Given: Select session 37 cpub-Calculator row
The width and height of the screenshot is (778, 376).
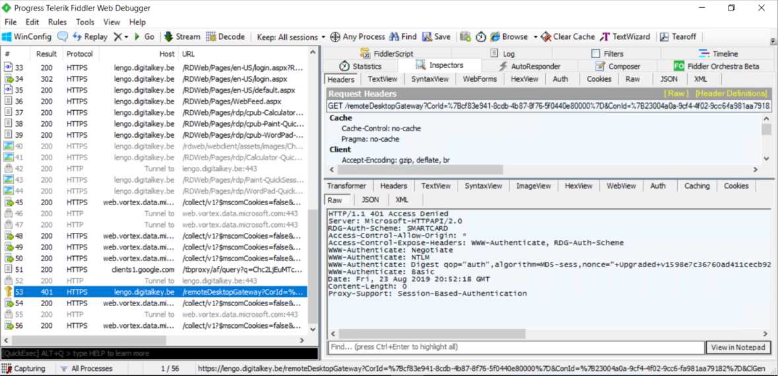Looking at the screenshot, I should [x=154, y=112].
